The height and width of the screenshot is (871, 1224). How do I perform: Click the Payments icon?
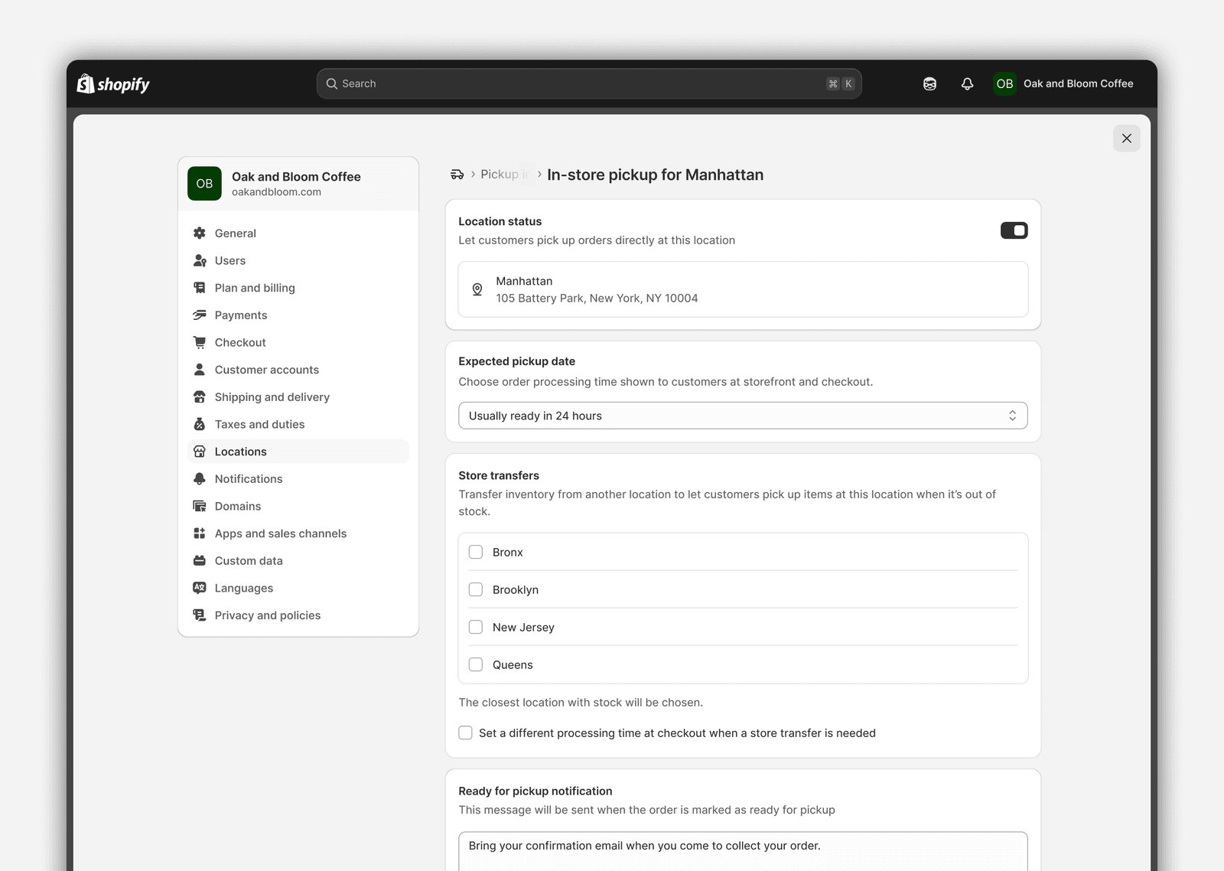(200, 315)
